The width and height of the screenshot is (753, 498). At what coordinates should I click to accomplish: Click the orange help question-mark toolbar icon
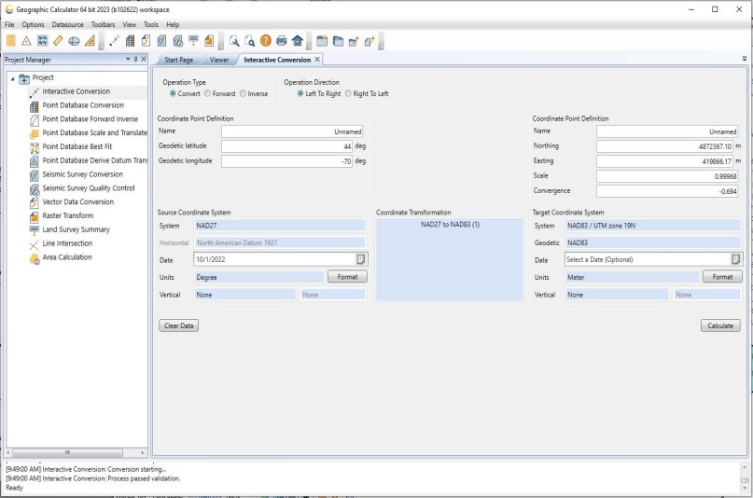[x=265, y=40]
